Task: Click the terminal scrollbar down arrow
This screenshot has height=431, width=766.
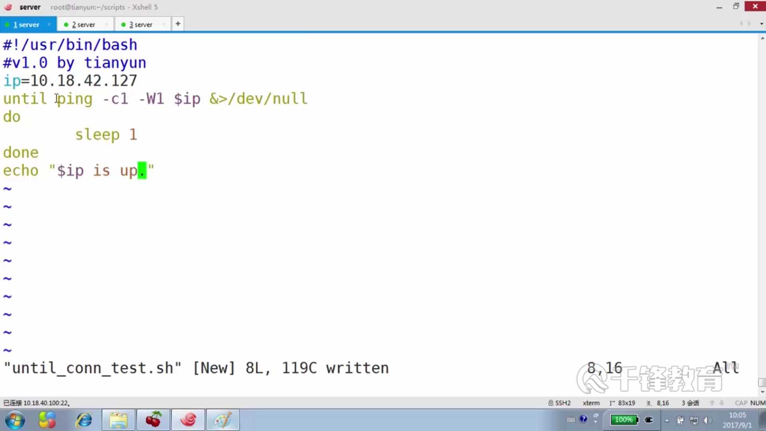Action: 762,392
